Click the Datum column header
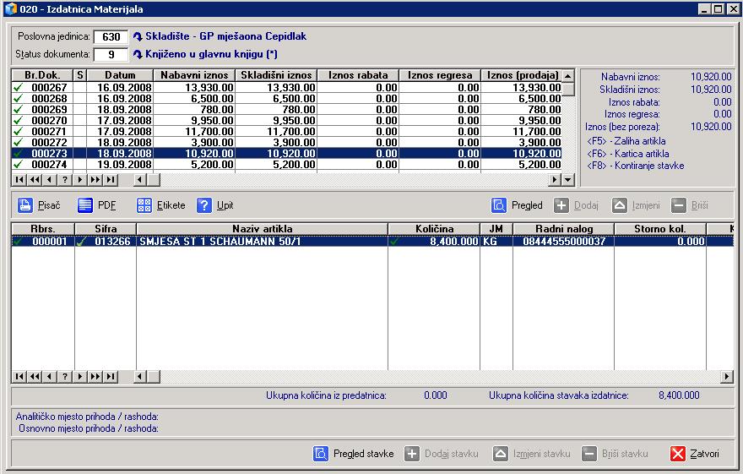The height and width of the screenshot is (474, 743). tap(119, 75)
